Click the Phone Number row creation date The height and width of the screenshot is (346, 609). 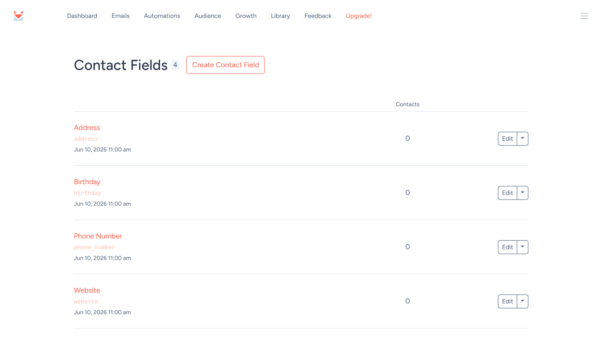point(102,258)
